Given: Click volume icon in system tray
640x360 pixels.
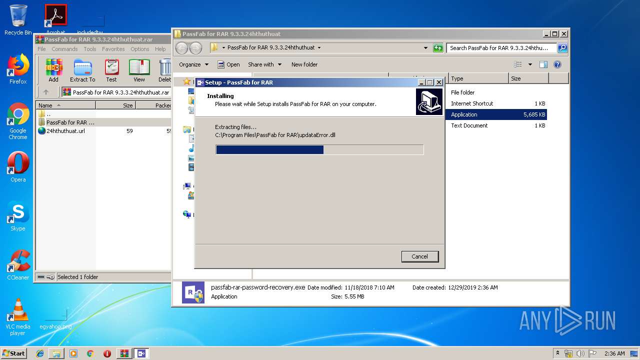Looking at the screenshot, I should pos(580,353).
